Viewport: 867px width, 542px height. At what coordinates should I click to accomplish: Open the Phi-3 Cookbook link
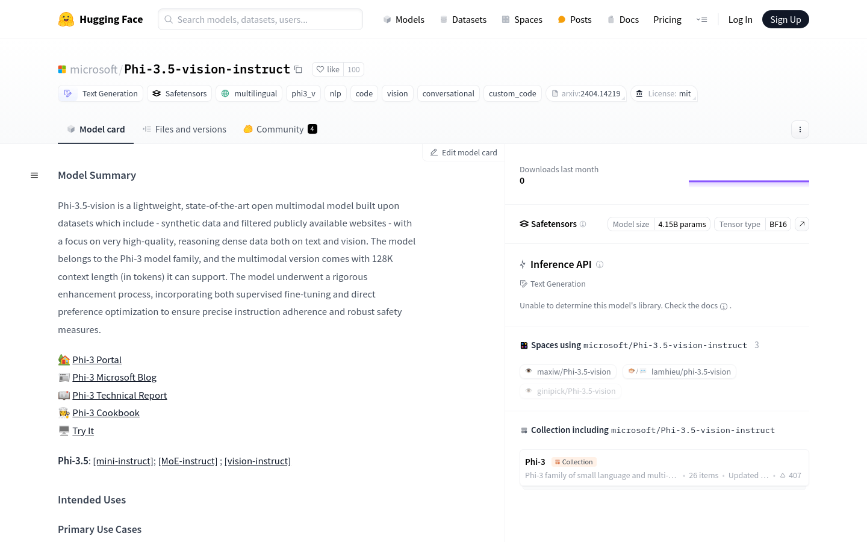(106, 413)
